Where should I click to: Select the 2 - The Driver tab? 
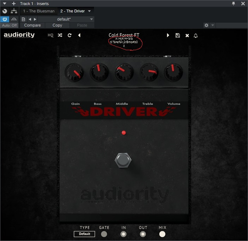coord(72,11)
